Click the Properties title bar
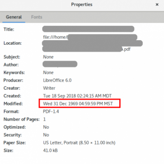The width and height of the screenshot is (164, 164). point(82,4)
